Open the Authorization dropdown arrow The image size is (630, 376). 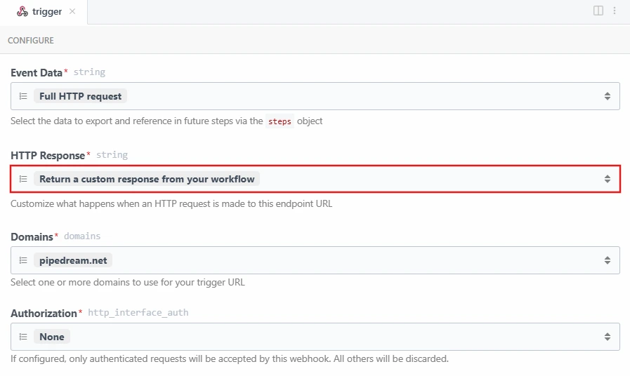[x=608, y=337]
